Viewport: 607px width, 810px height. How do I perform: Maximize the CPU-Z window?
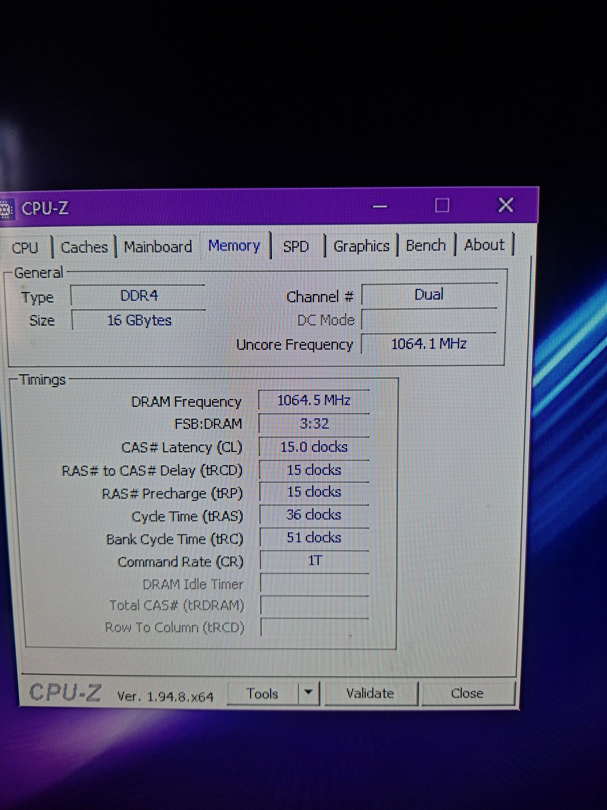point(442,205)
